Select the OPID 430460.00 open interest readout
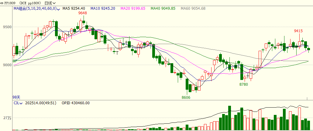 (76, 103)
